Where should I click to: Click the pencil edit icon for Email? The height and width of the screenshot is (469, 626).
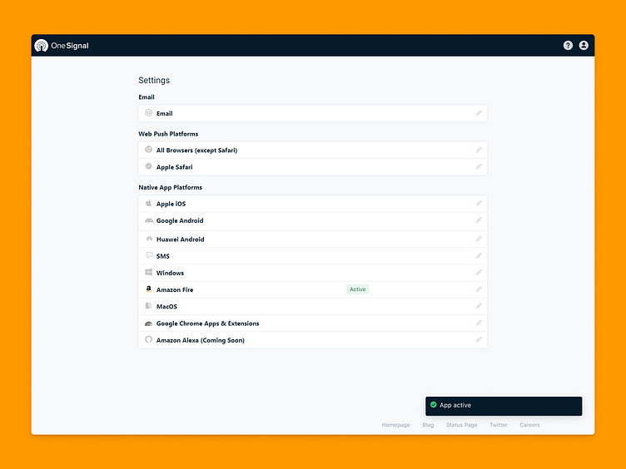pos(479,113)
